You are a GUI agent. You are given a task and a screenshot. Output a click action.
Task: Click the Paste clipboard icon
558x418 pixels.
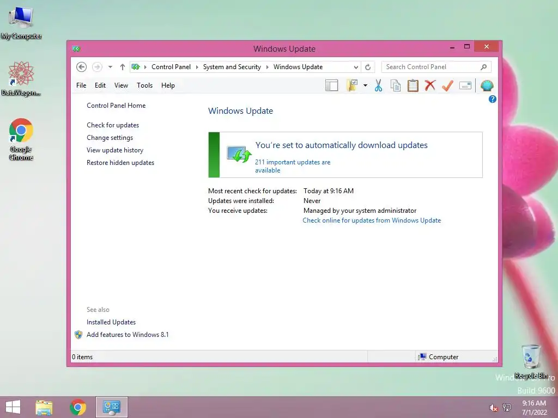413,85
